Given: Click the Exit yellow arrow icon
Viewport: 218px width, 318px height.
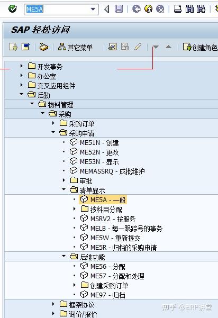Looking at the screenshot, I should coord(149,9).
